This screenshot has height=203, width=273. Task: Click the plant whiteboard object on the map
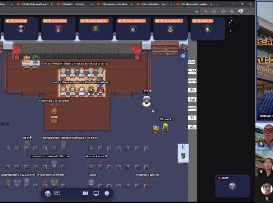(183, 153)
